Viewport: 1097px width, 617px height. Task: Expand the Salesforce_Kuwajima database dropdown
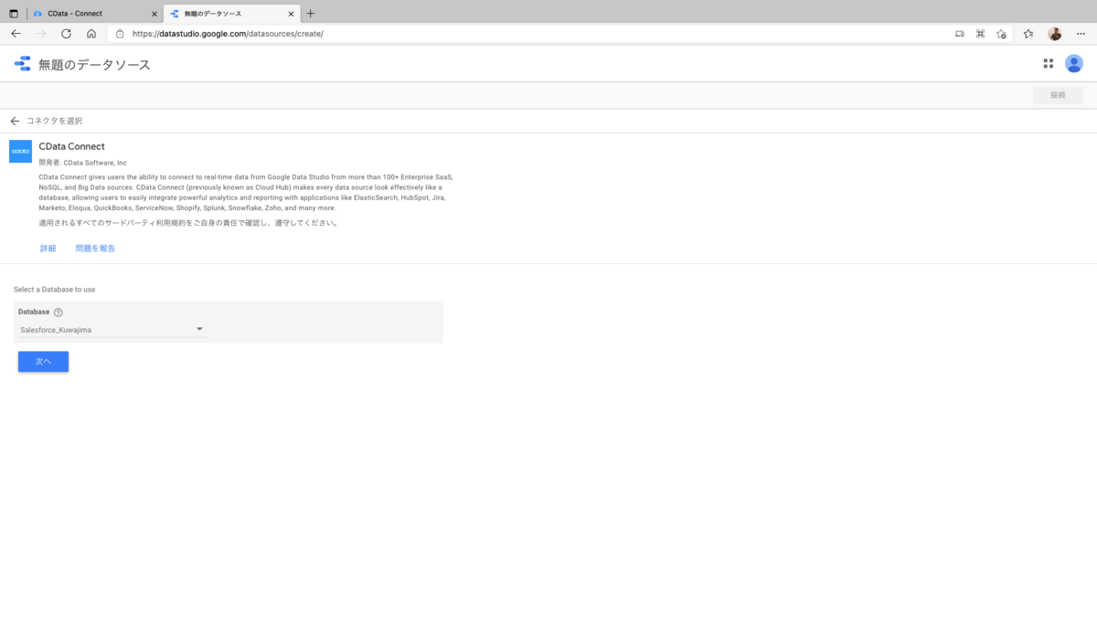click(112, 329)
